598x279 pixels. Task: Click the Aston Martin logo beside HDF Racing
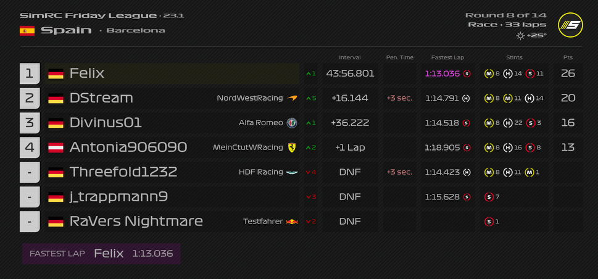coord(292,172)
